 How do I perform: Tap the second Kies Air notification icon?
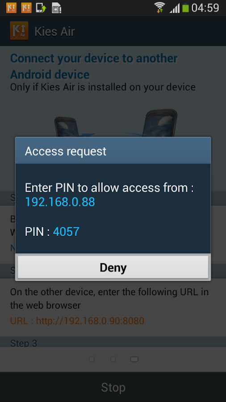click(x=26, y=8)
